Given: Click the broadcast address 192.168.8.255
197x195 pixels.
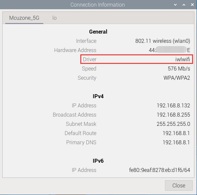Looking at the screenshot, I should (173, 115).
